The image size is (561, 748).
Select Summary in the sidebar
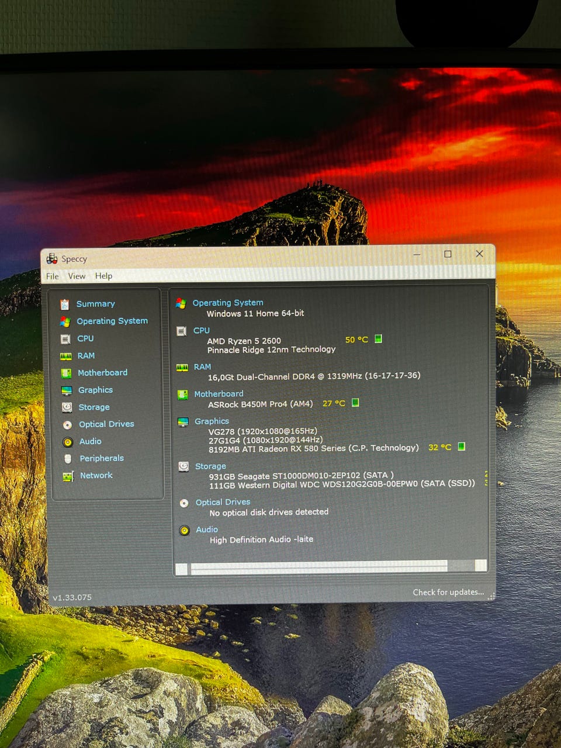(96, 304)
